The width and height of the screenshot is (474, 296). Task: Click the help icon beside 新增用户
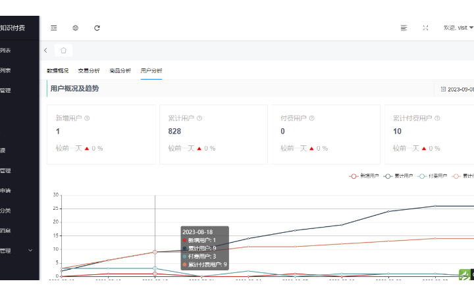coord(87,118)
